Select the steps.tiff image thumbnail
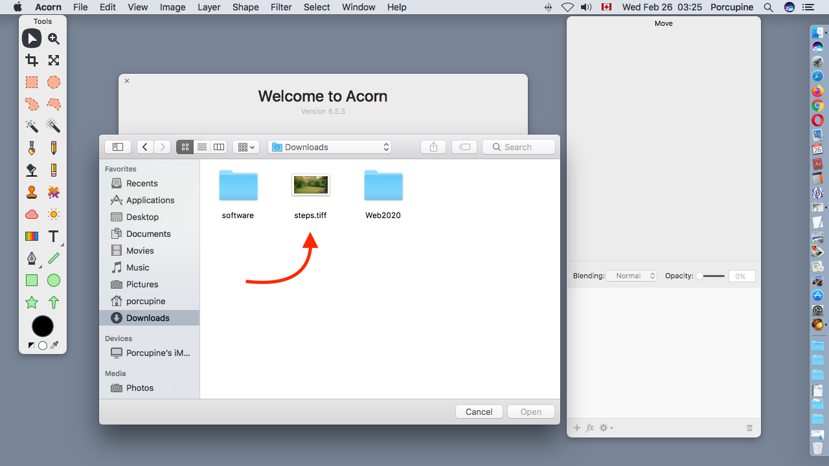Image resolution: width=829 pixels, height=466 pixels. tap(311, 185)
